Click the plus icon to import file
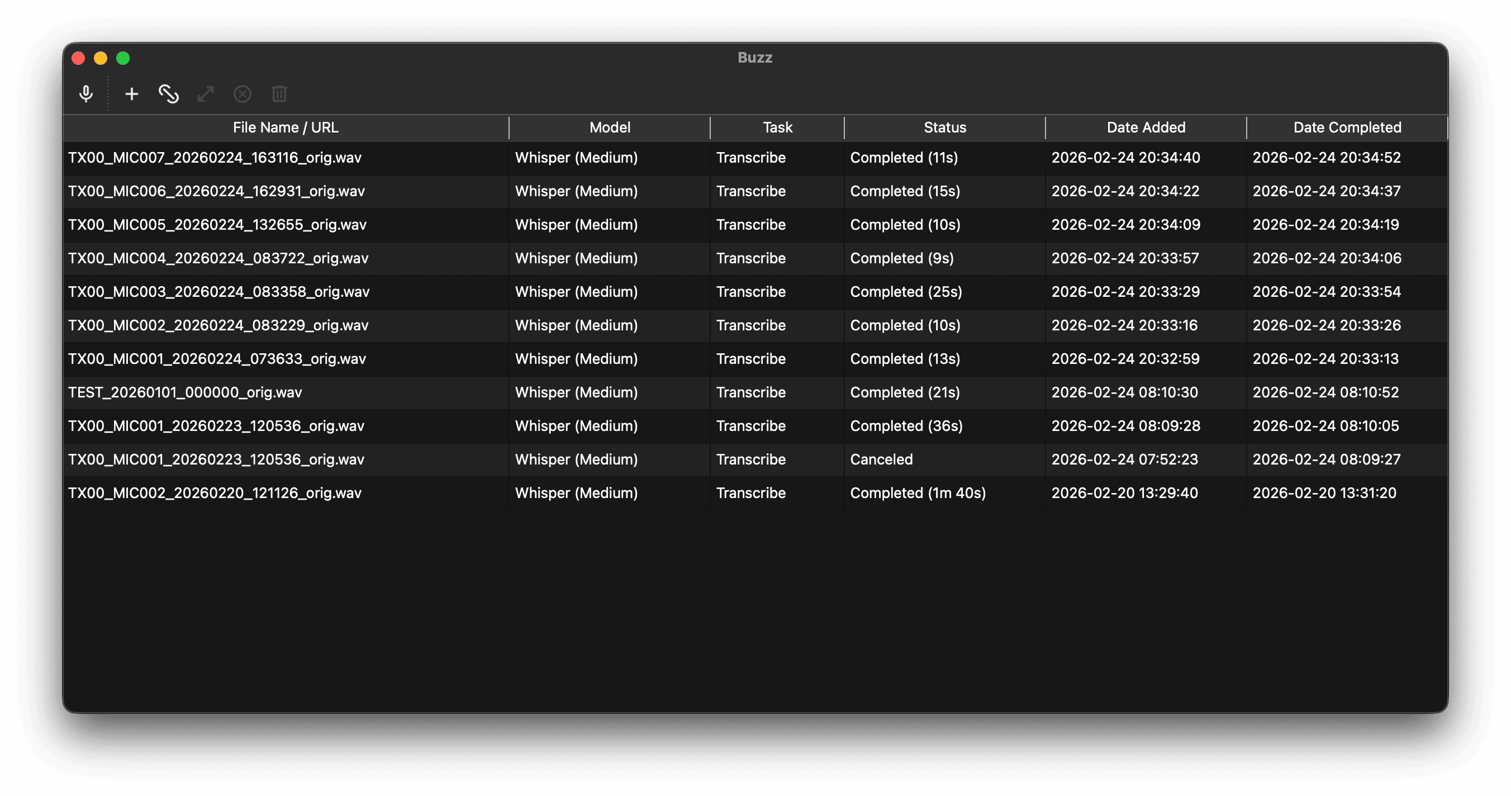 [132, 94]
